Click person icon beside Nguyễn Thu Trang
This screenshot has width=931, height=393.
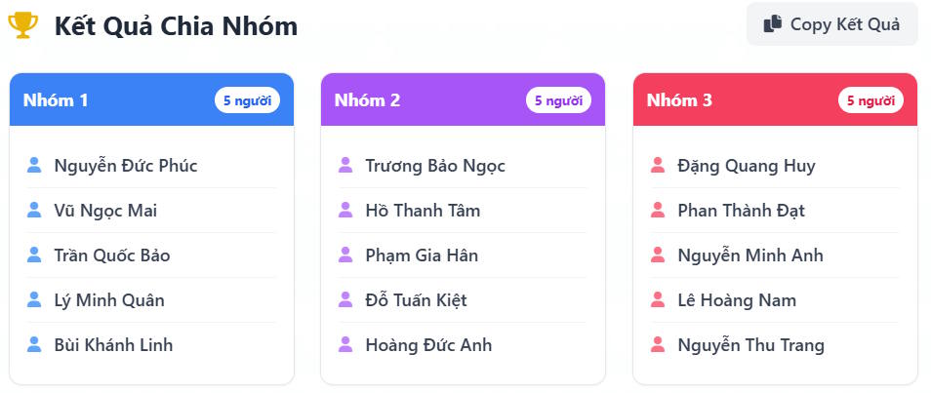coord(657,345)
